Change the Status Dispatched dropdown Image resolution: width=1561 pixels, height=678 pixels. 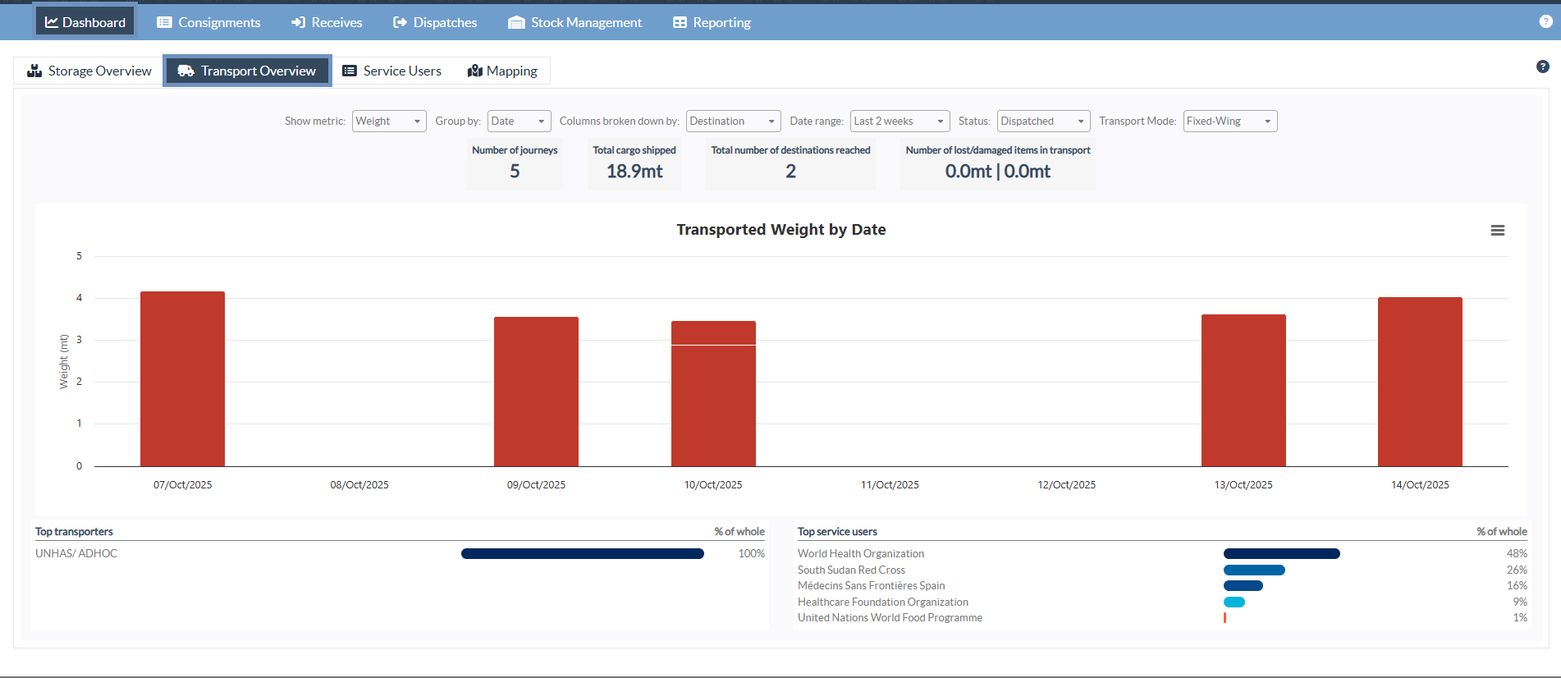tap(1043, 121)
